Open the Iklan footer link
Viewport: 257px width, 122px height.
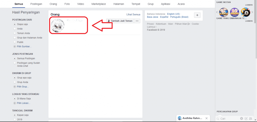pos(170,24)
